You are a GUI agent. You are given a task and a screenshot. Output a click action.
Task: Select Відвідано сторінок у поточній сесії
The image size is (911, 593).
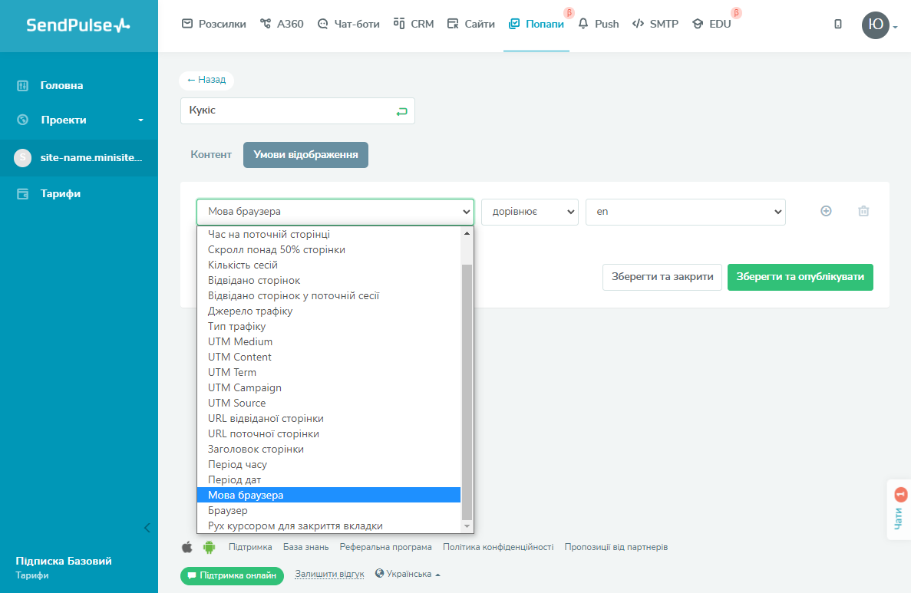(328, 295)
